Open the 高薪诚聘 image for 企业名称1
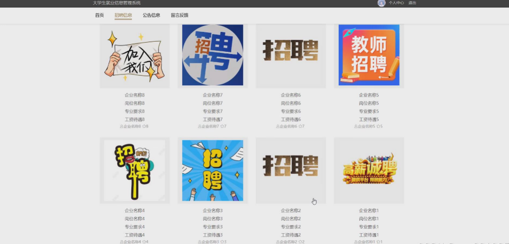The width and height of the screenshot is (509, 244). tap(369, 171)
